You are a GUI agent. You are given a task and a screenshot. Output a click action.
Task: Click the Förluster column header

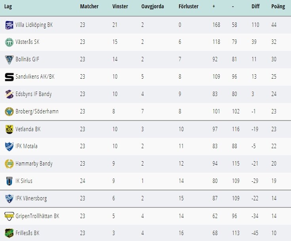188,6
